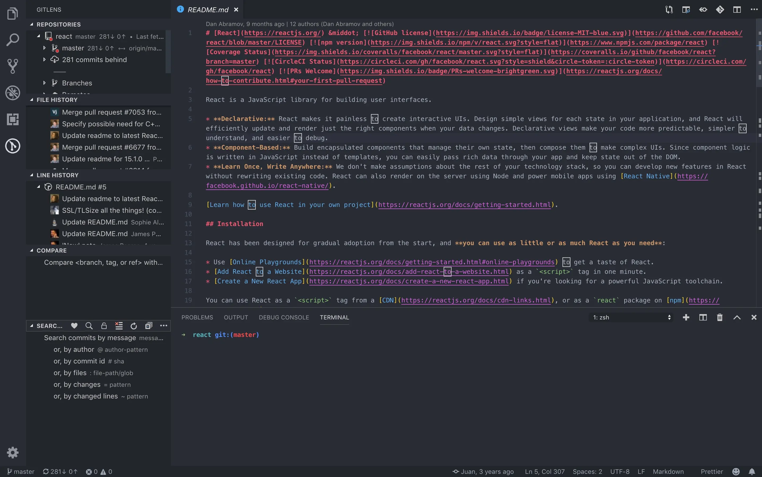Toggle the heart icon in search header

click(74, 326)
